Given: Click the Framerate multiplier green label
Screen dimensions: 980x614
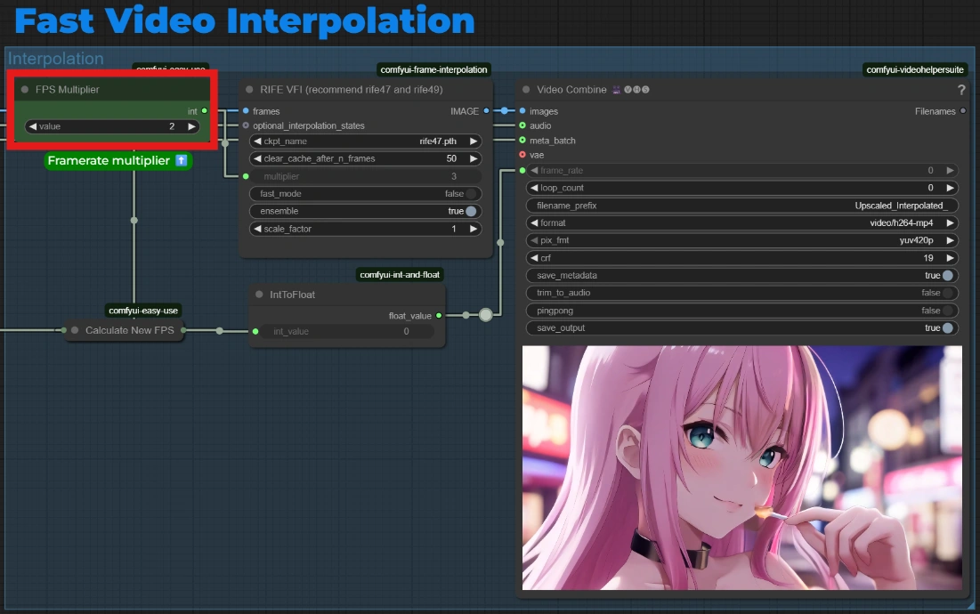Looking at the screenshot, I should [x=117, y=160].
